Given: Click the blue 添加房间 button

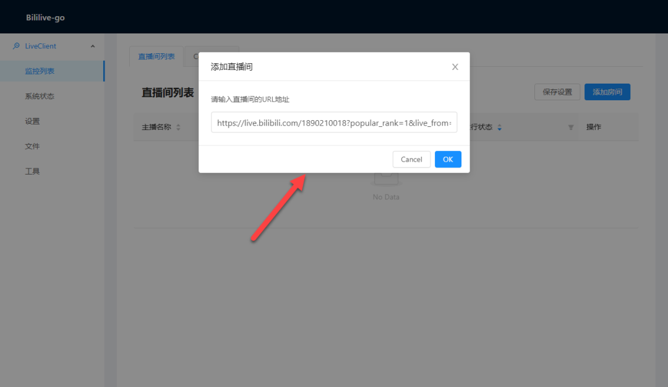Looking at the screenshot, I should pos(607,92).
